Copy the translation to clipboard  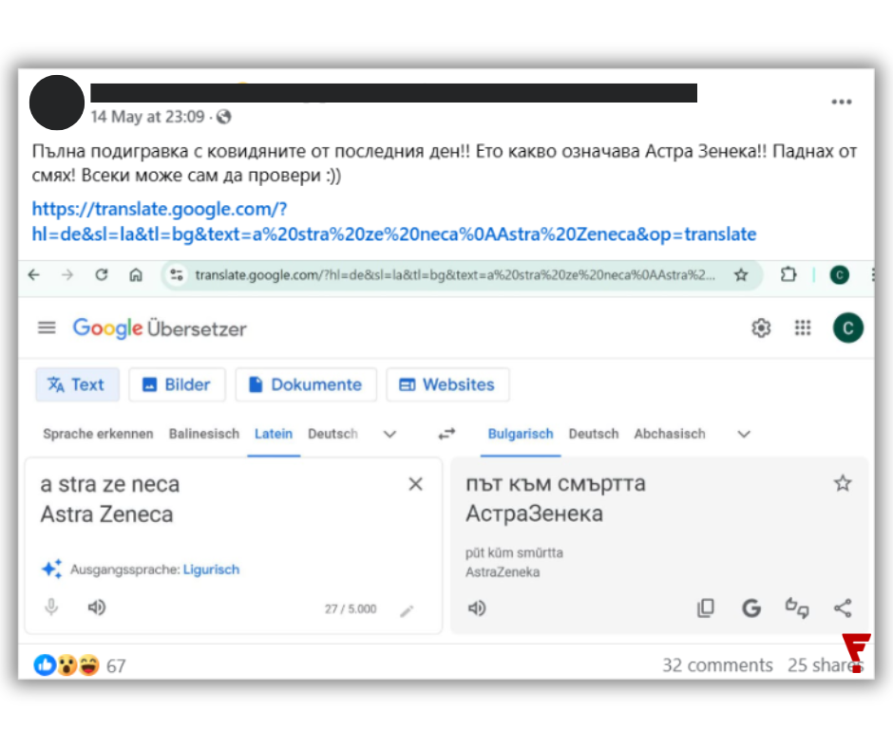click(706, 608)
